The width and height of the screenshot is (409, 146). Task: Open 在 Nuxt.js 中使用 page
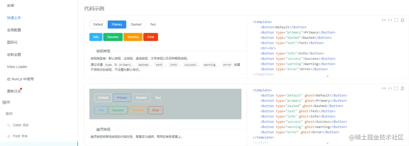[20, 79]
